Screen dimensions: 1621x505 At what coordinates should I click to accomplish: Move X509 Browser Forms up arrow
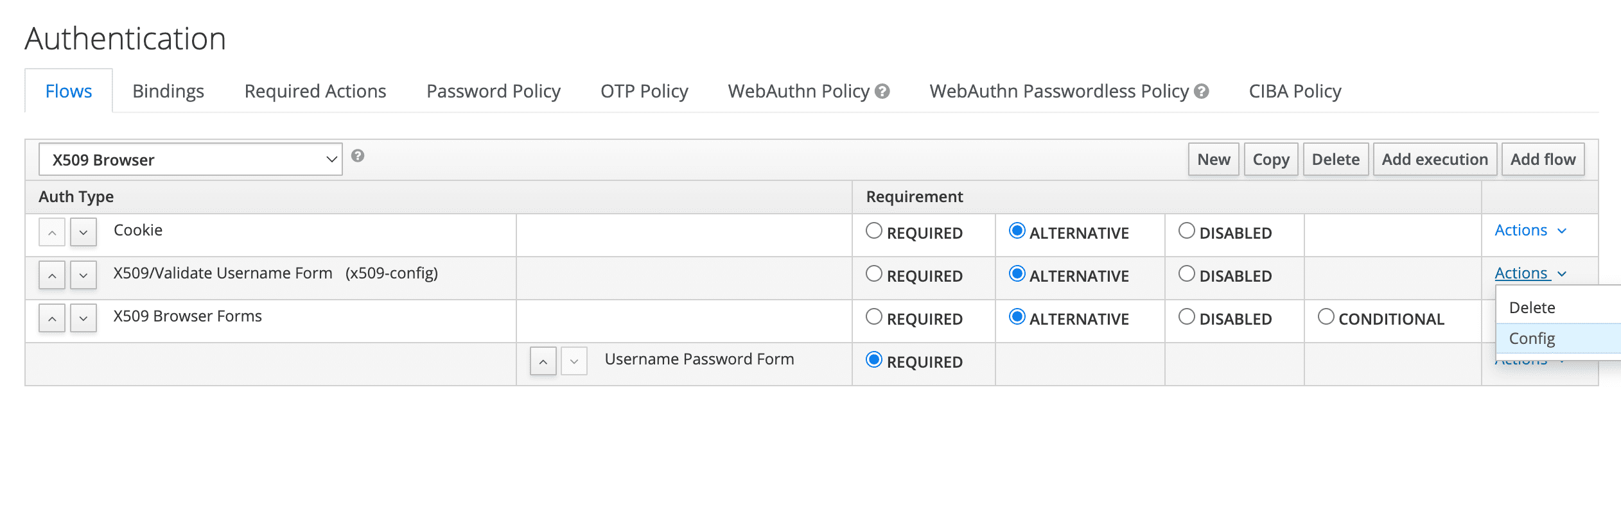52,318
